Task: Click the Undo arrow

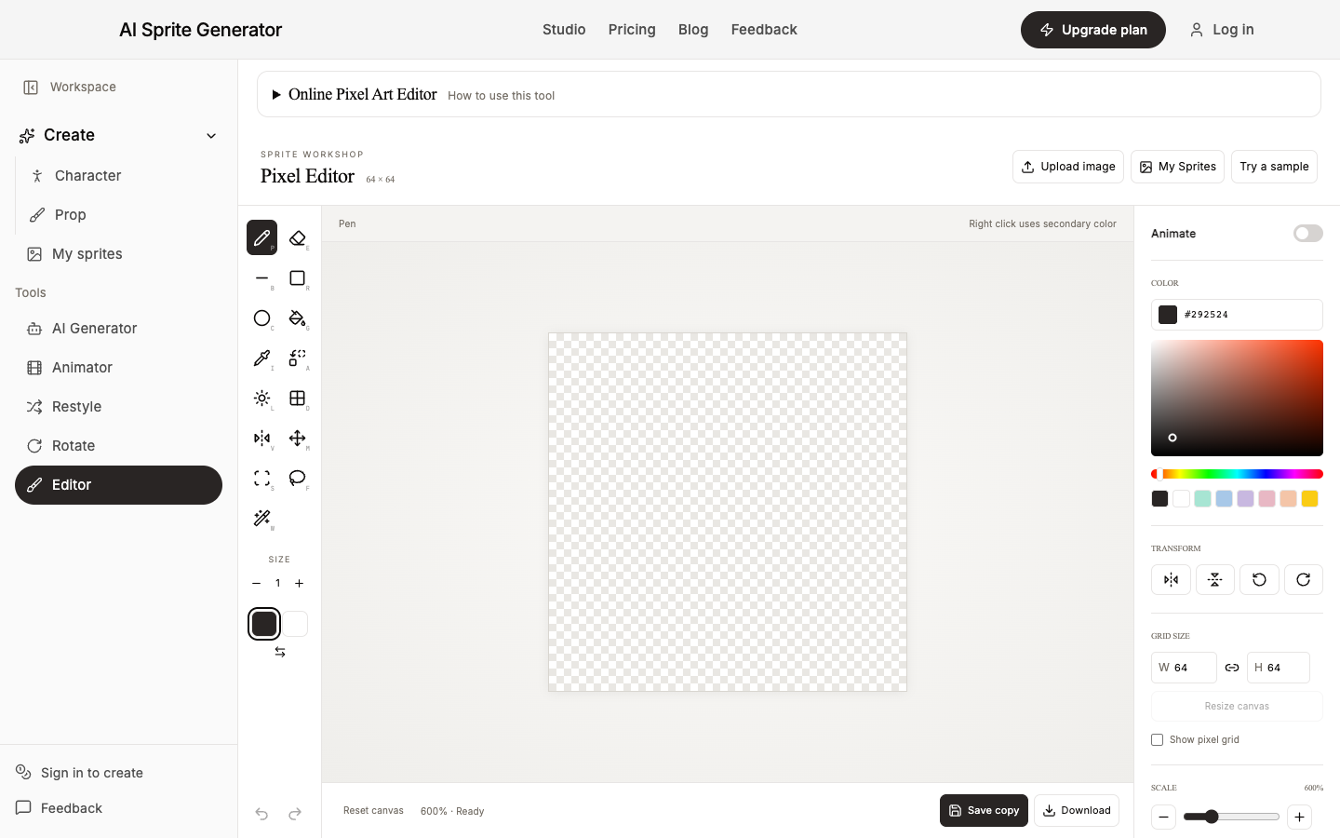Action: (261, 814)
